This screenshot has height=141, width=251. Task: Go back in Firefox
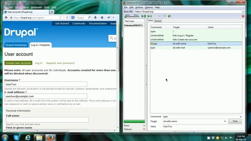6,18
